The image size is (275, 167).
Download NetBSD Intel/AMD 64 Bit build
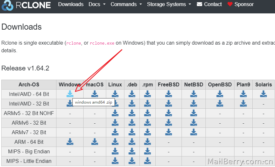[x=194, y=94]
